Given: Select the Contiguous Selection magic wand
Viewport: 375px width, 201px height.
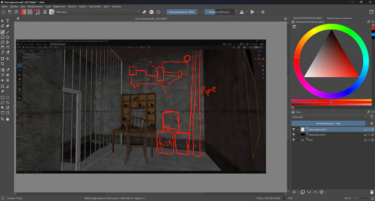Looking at the screenshot, I should (2, 108).
